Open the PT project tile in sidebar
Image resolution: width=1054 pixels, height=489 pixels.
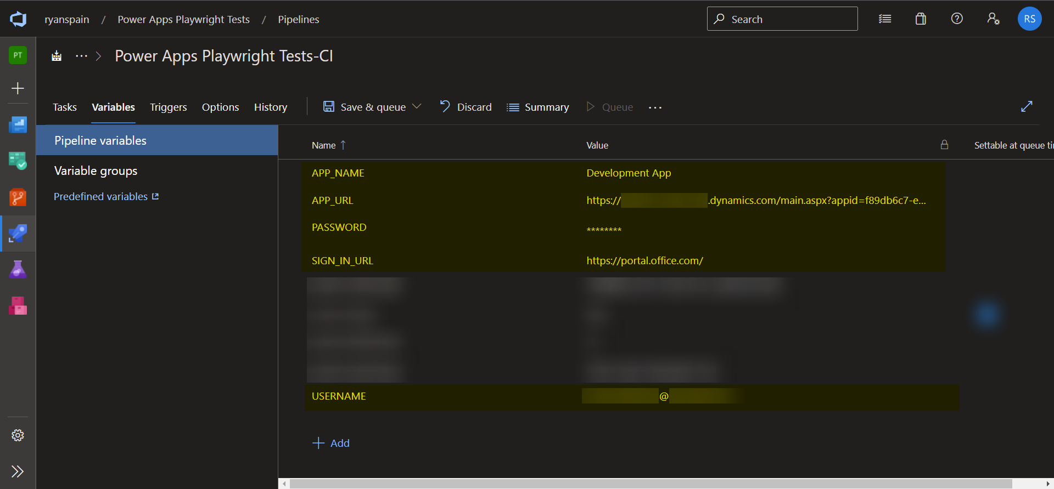click(x=18, y=55)
